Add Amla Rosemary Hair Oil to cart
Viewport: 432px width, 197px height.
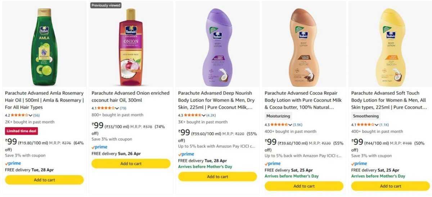pyautogui.click(x=44, y=180)
